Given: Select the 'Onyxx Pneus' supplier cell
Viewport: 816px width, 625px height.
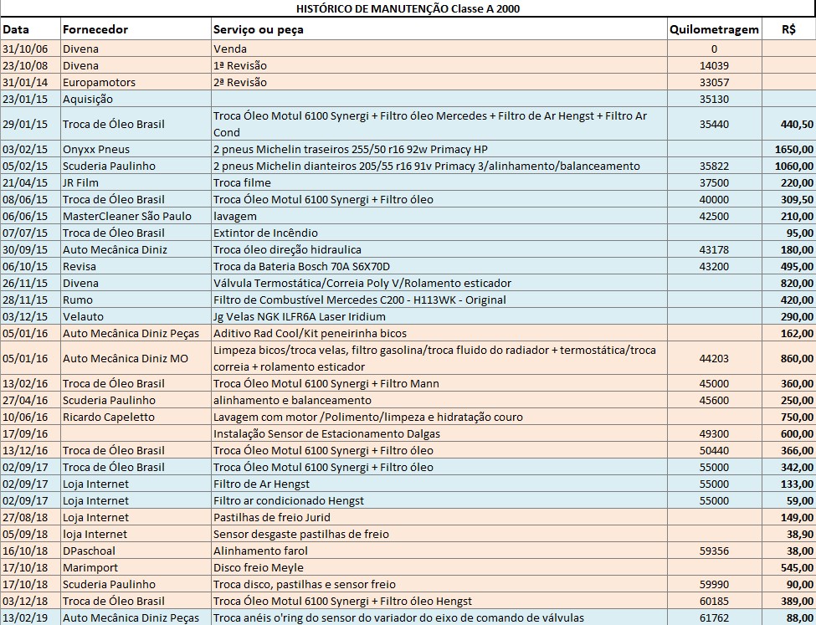Looking at the screenshot, I should (136, 150).
